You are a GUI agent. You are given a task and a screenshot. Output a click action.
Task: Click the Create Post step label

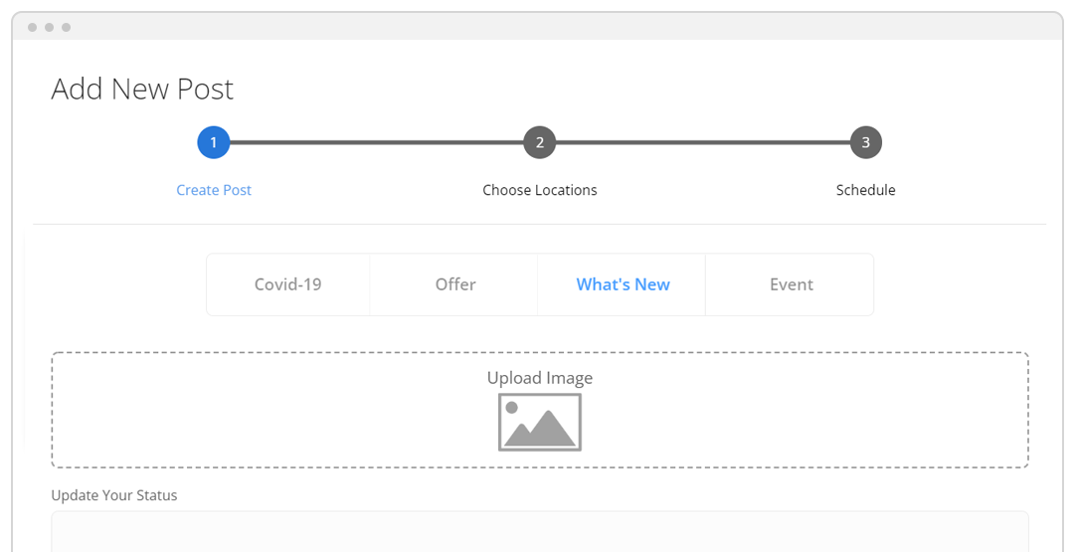tap(213, 190)
